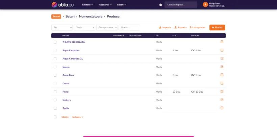Click the Produse breadcrumb item
The width and height of the screenshot is (277, 137).
pos(113,16)
